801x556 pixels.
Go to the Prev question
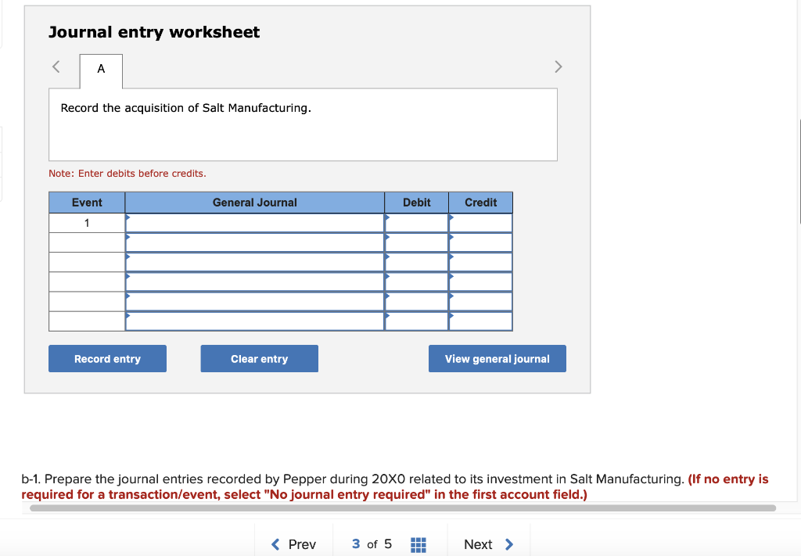click(x=294, y=544)
